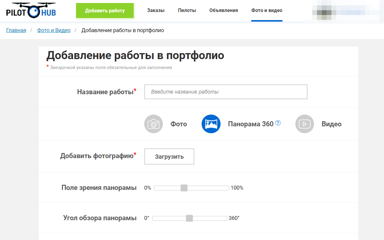Click the blue Панорама 360 panorama icon
The image size is (384, 240).
[x=211, y=124]
